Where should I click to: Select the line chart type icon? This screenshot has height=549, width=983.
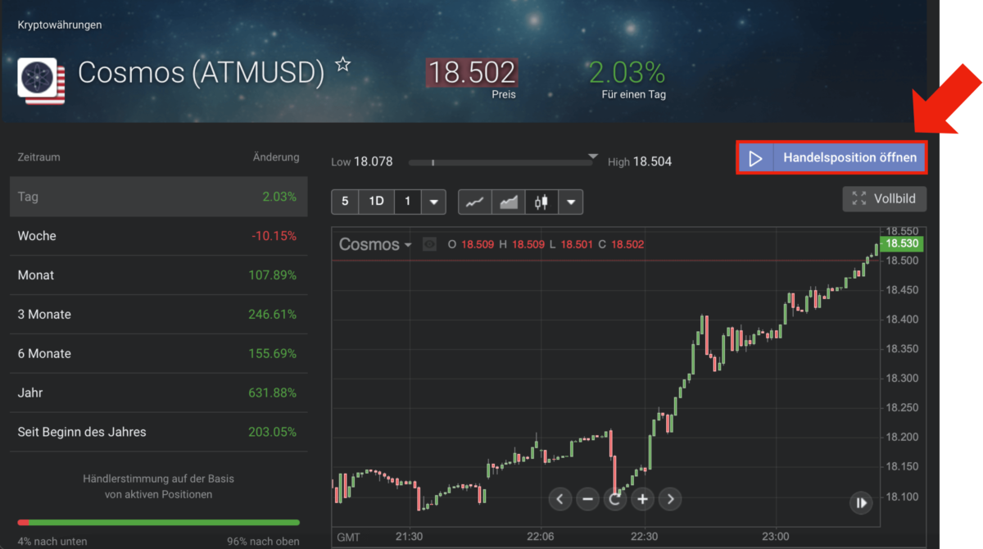(474, 202)
